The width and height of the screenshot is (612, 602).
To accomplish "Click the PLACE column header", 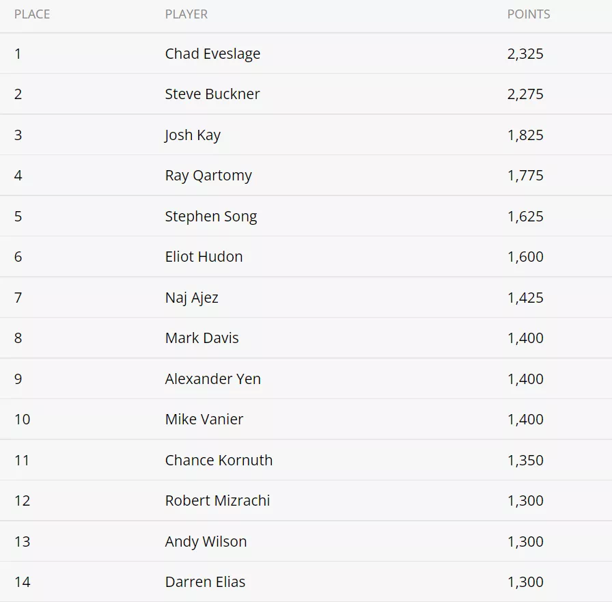I will point(32,14).
